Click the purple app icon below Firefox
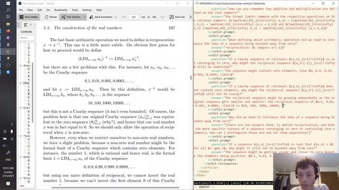Viewport: 339px width, 190px height. (x=8, y=37)
